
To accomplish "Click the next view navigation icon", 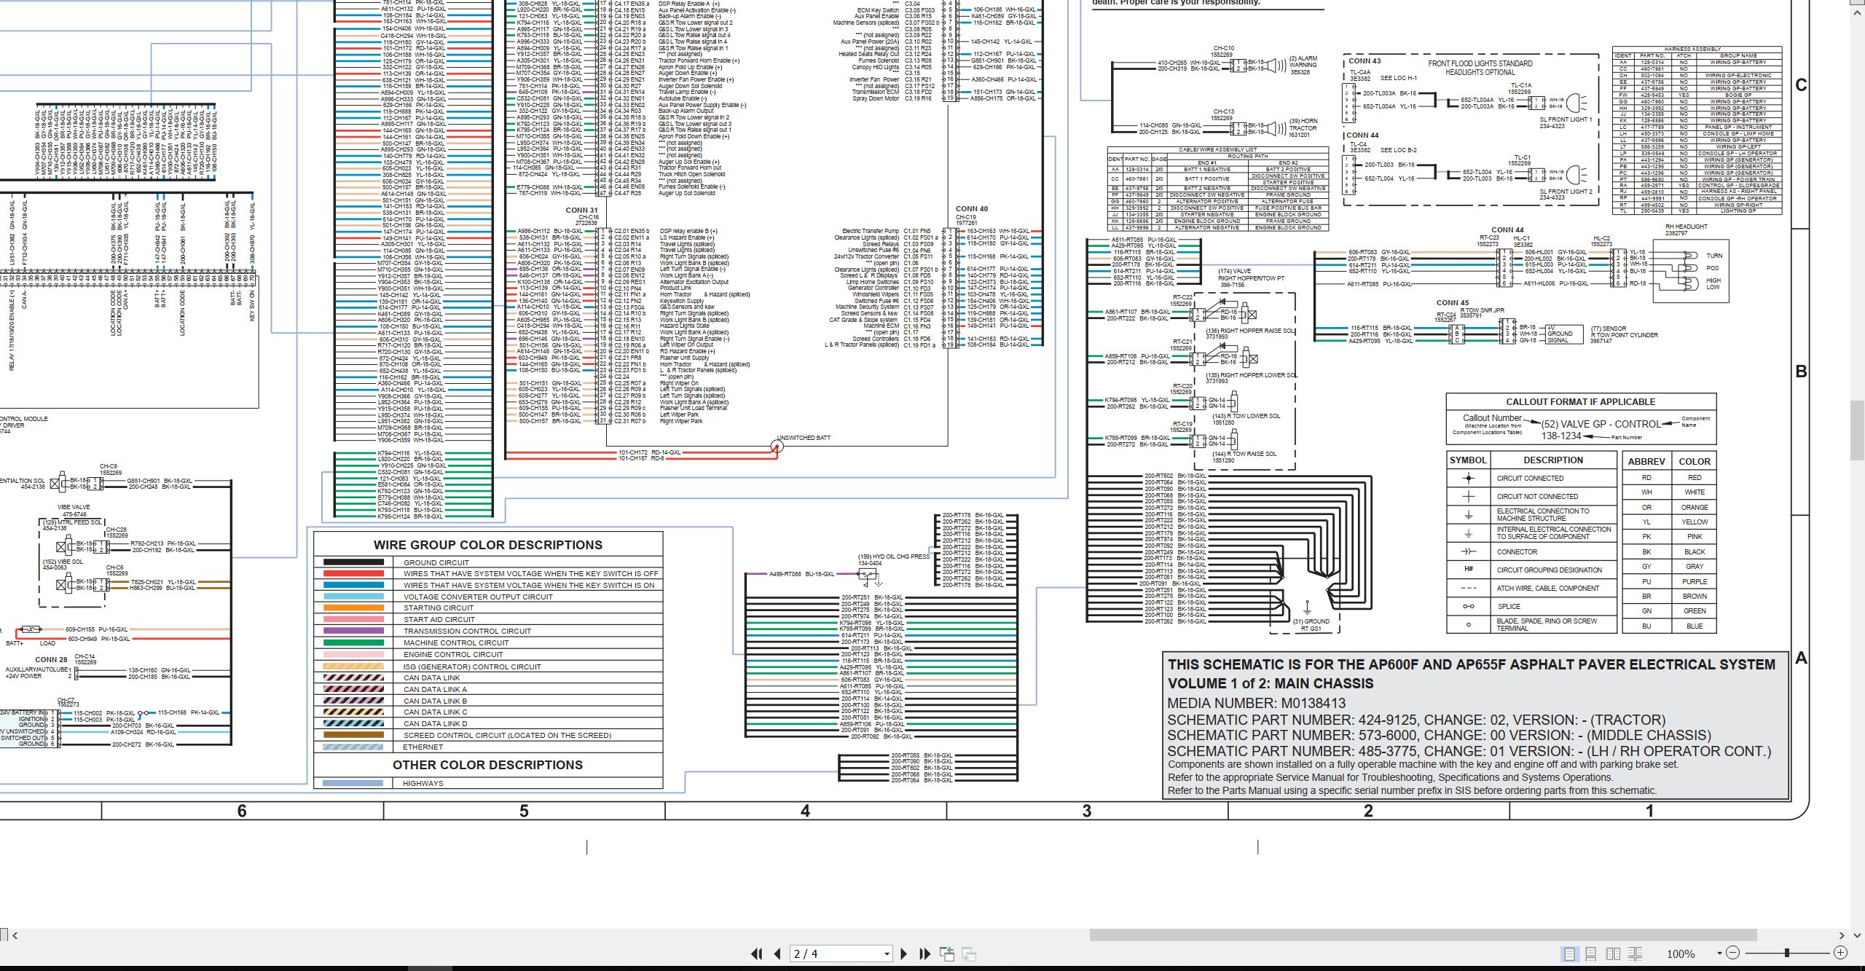I will [x=969, y=954].
